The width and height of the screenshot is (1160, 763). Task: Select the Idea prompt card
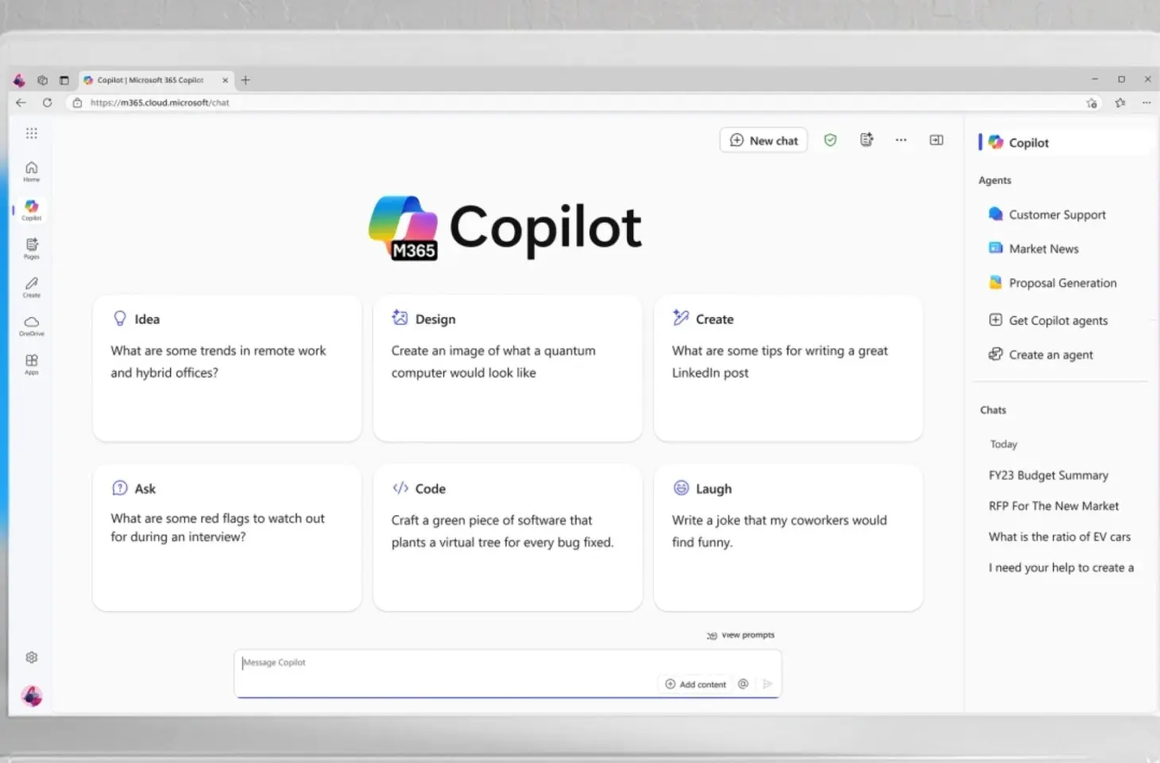point(227,368)
